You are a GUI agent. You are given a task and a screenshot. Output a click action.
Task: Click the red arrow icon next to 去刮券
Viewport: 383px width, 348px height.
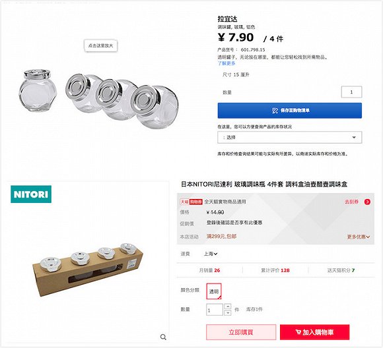367,202
